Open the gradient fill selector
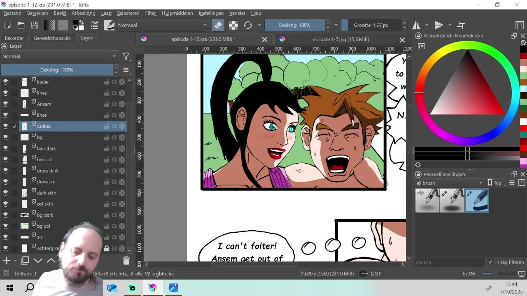Viewport: 527px width, 296px height. click(x=50, y=25)
